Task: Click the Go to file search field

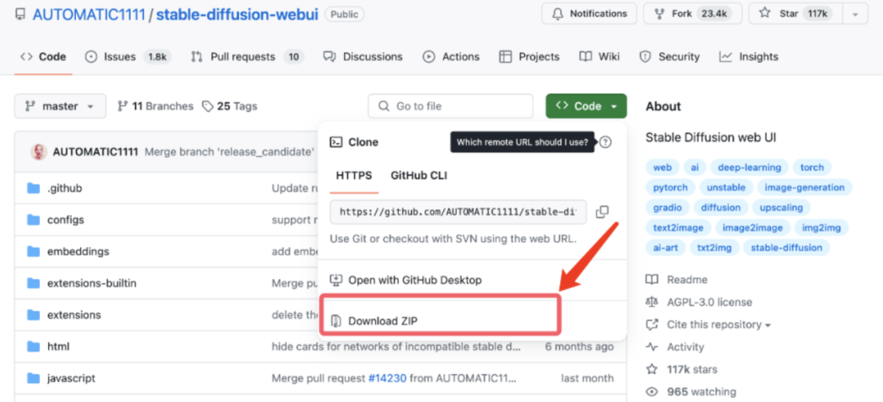Action: tap(450, 106)
